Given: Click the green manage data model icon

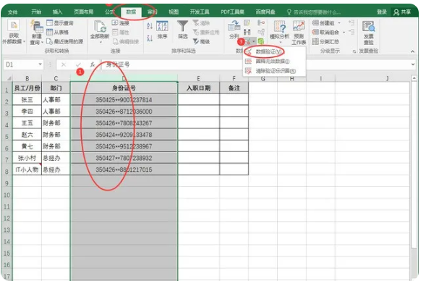Looking at the screenshot, I should pos(260,41).
